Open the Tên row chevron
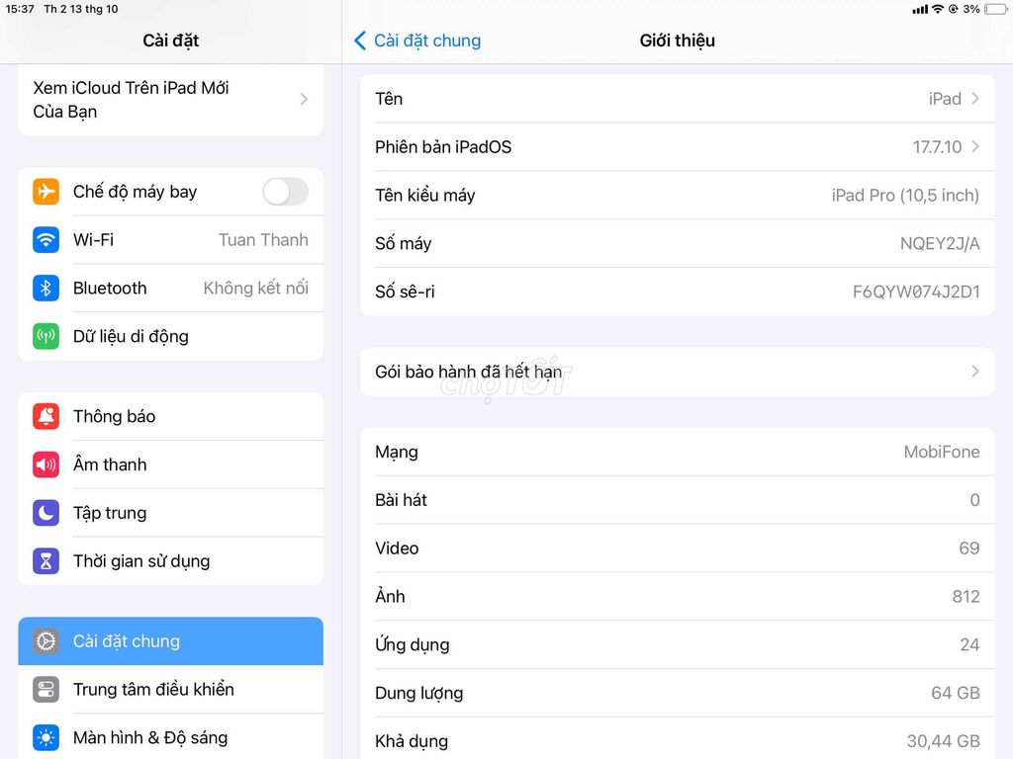Viewport: 1013px width, 759px height. click(975, 99)
